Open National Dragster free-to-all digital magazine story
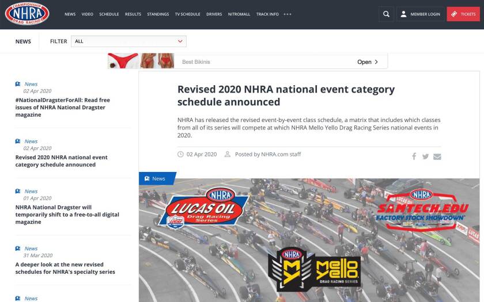This screenshot has width=484, height=302. (67, 215)
